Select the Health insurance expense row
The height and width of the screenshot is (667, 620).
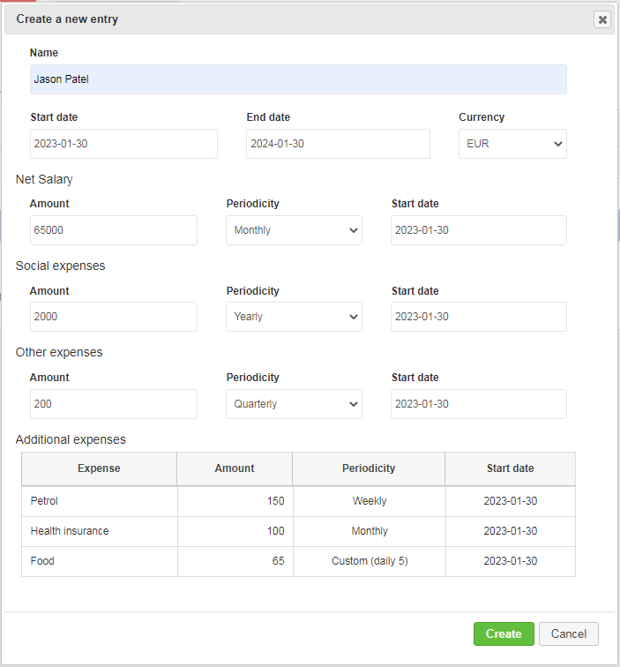[298, 531]
